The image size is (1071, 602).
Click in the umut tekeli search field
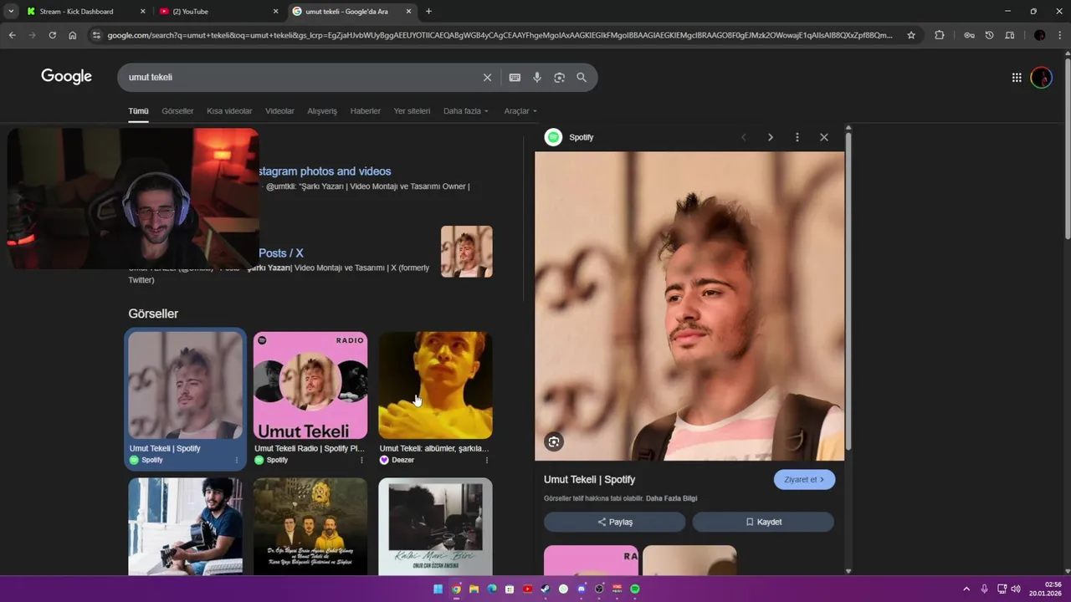[301, 78]
